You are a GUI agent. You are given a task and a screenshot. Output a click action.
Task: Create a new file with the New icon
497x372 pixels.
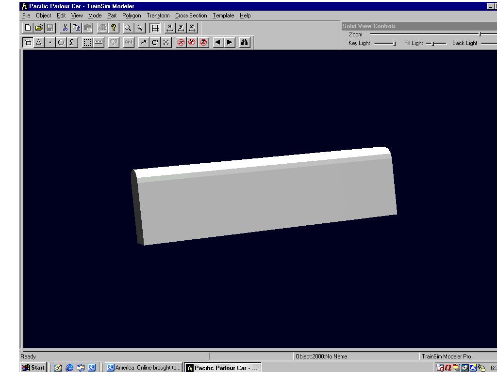(x=28, y=28)
